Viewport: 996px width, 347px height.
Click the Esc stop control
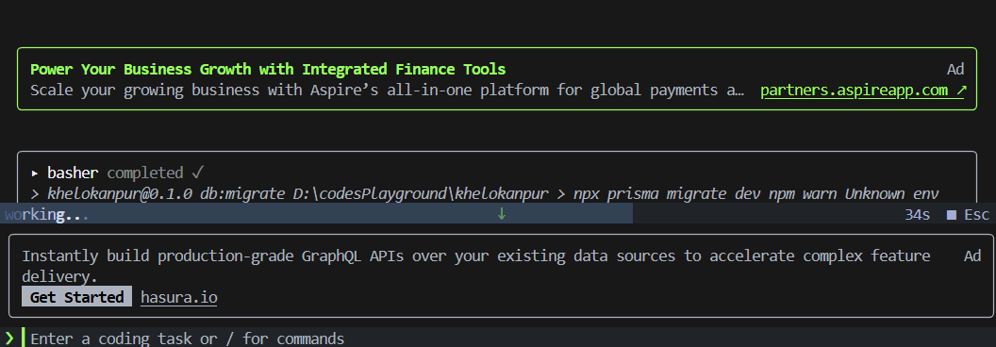tap(969, 215)
